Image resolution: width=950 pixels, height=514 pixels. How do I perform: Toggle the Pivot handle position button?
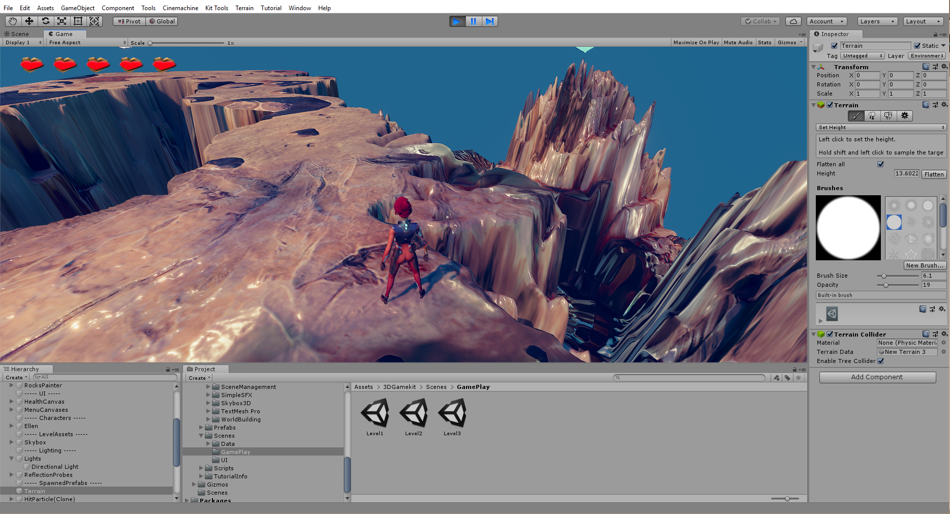(x=129, y=21)
